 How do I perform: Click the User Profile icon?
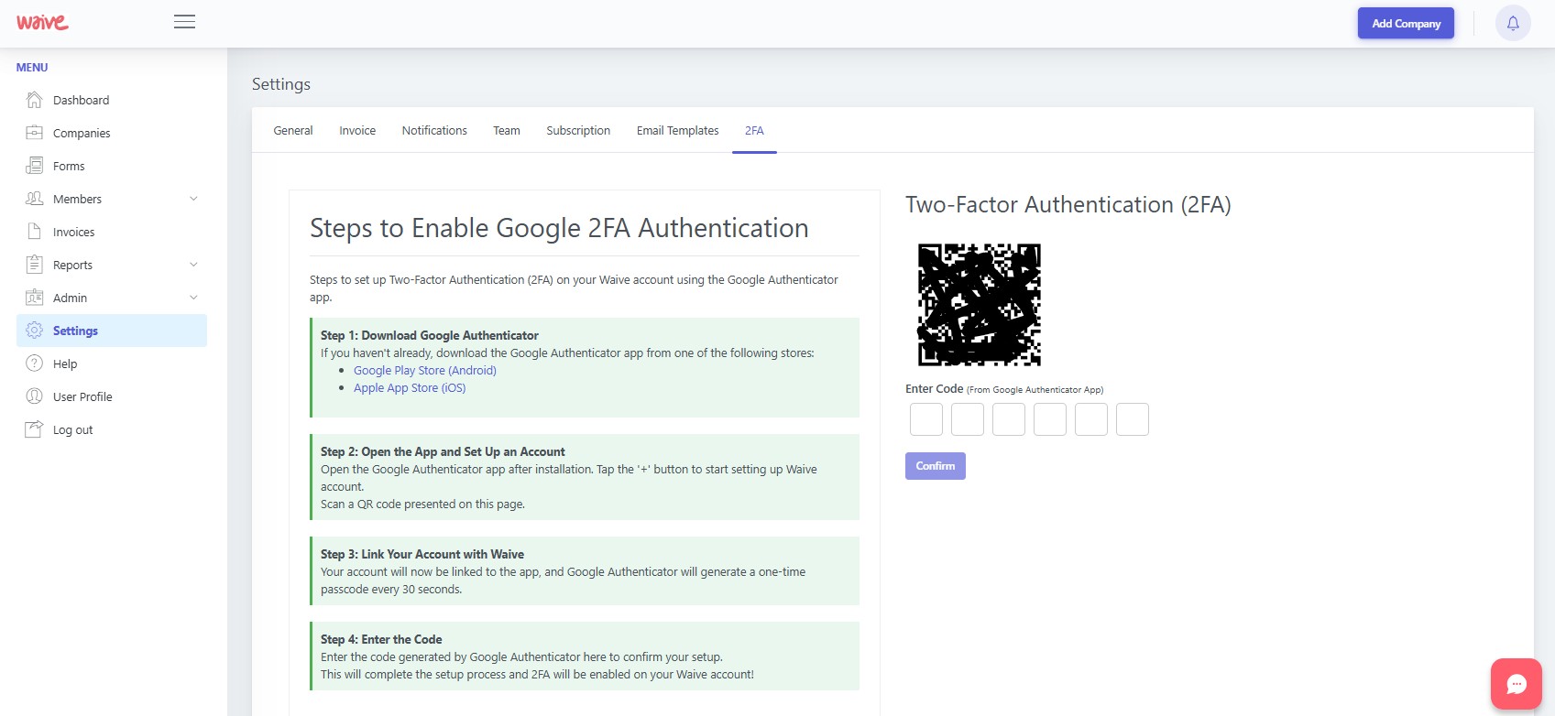(x=34, y=396)
